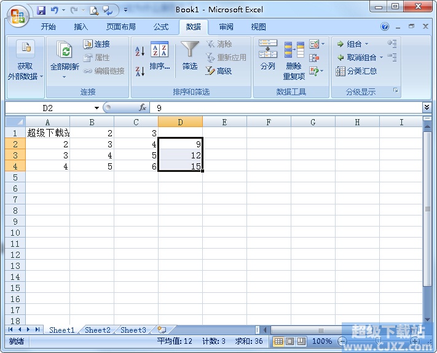Open Advanced filter (高级)
The width and height of the screenshot is (437, 353).
pyautogui.click(x=219, y=71)
